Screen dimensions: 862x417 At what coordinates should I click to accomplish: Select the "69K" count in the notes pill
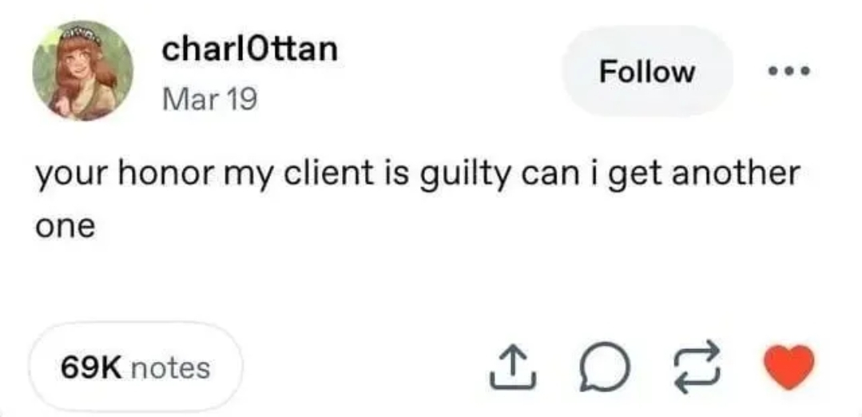click(x=92, y=367)
